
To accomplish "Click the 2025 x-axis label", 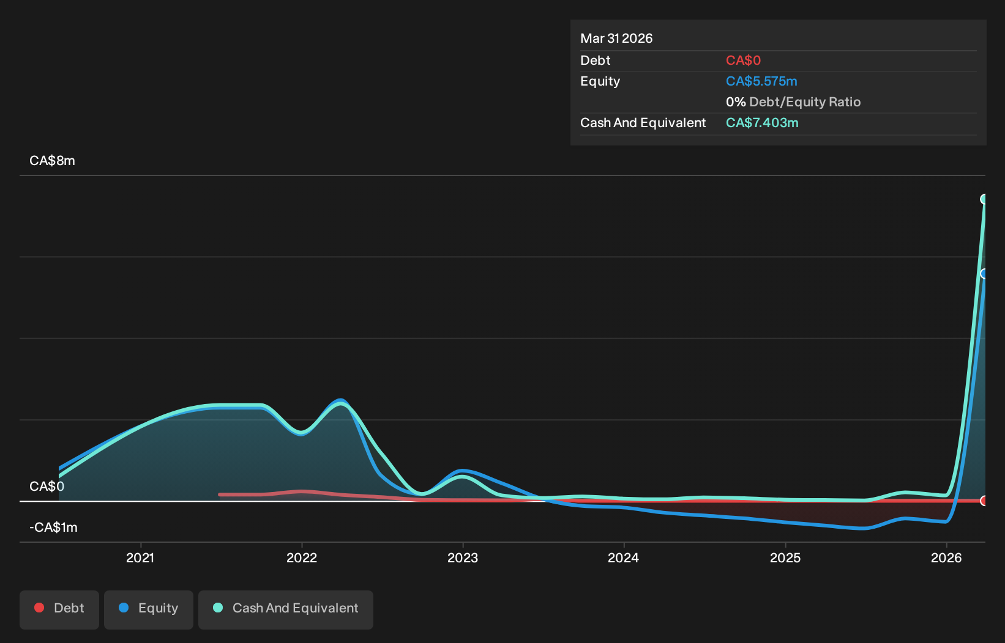I will pyautogui.click(x=785, y=558).
